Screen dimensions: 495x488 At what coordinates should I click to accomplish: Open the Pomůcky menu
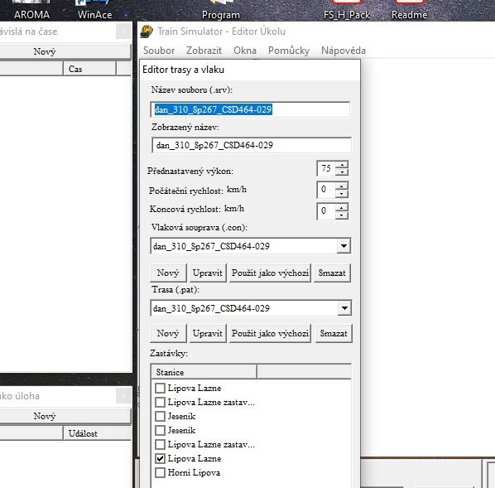click(289, 51)
